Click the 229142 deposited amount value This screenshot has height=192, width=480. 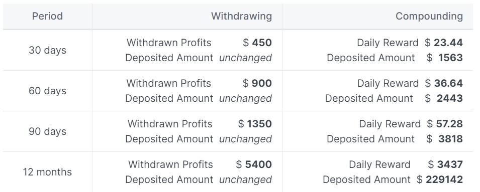[444, 179]
